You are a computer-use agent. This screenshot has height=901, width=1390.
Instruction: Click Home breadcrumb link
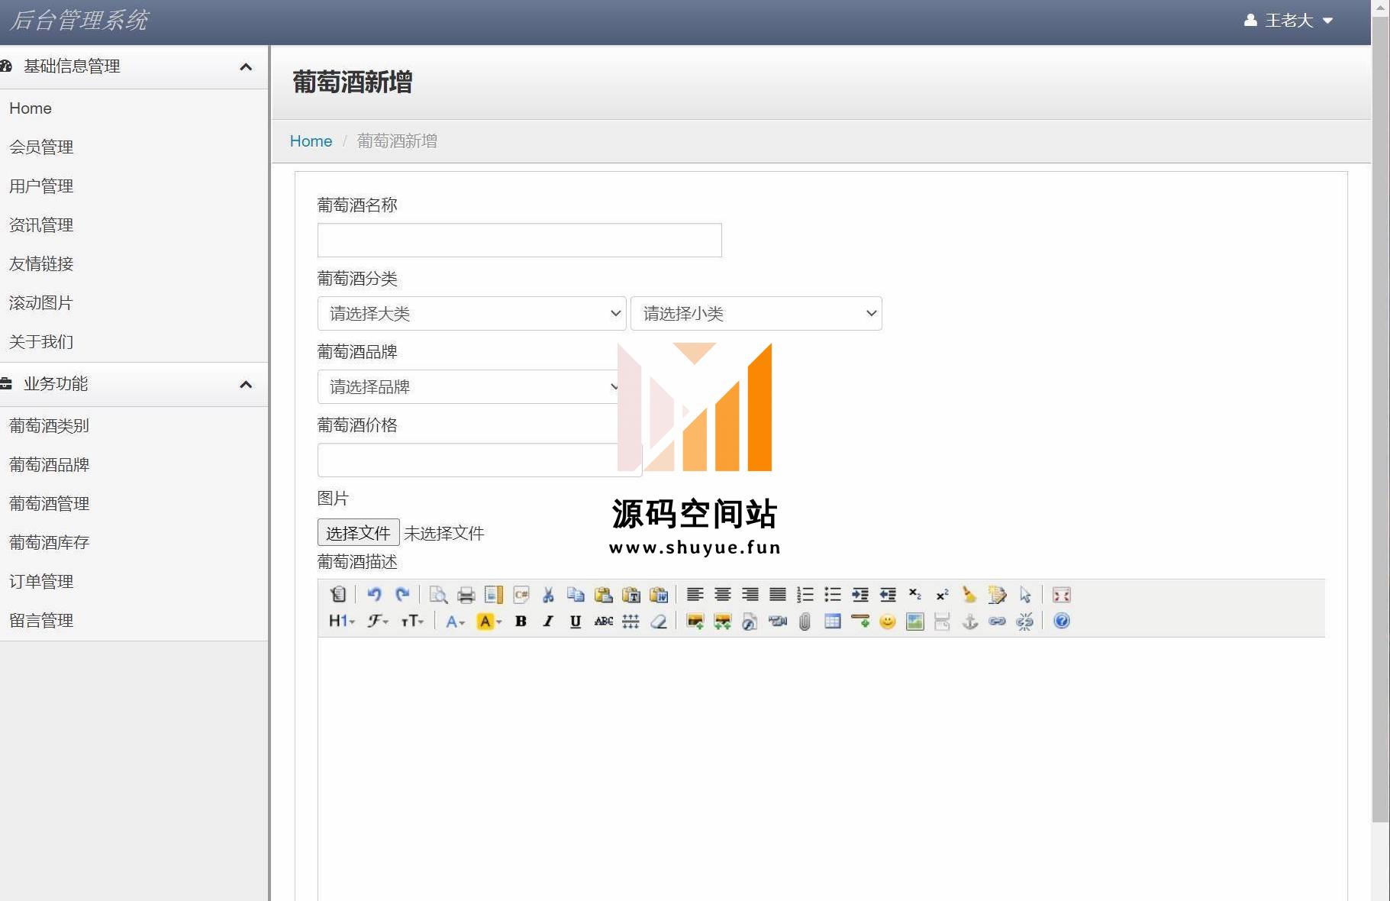click(x=311, y=141)
